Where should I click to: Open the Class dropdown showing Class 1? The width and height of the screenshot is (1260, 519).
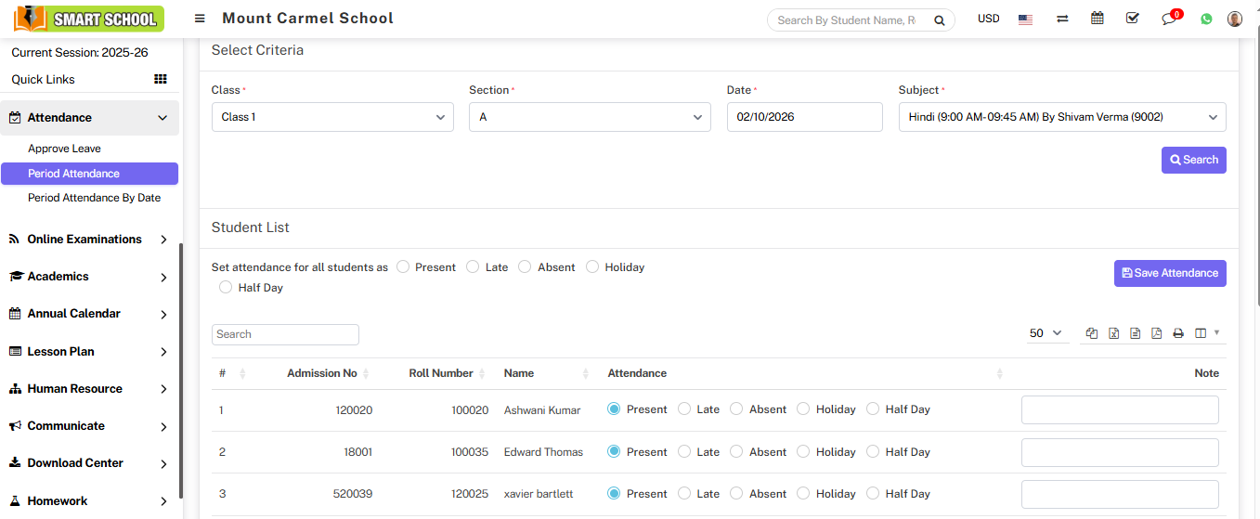coord(332,117)
